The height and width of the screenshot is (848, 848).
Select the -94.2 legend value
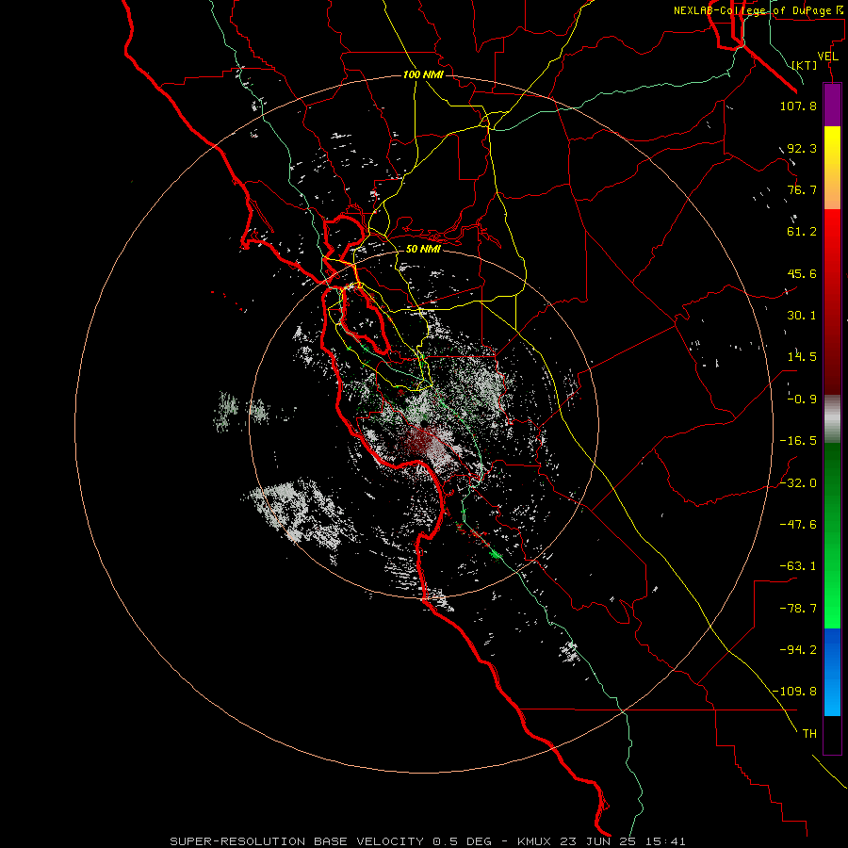tap(798, 650)
